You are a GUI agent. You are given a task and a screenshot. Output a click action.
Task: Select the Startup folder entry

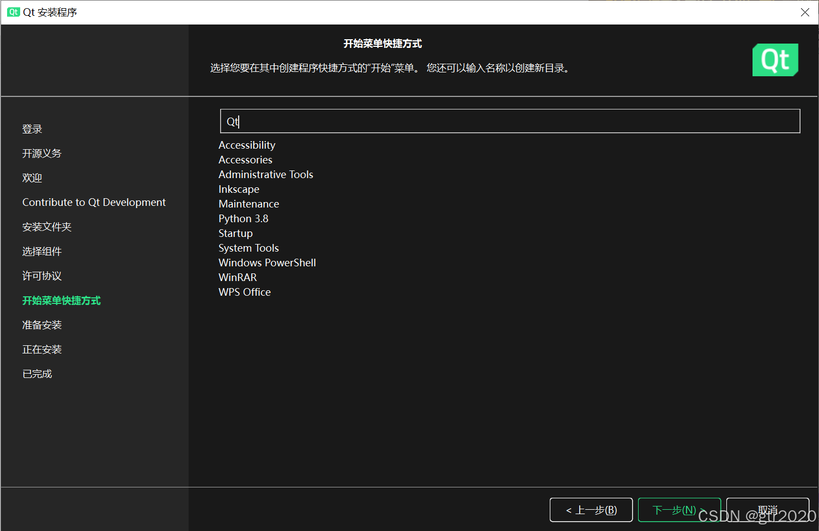(x=235, y=233)
